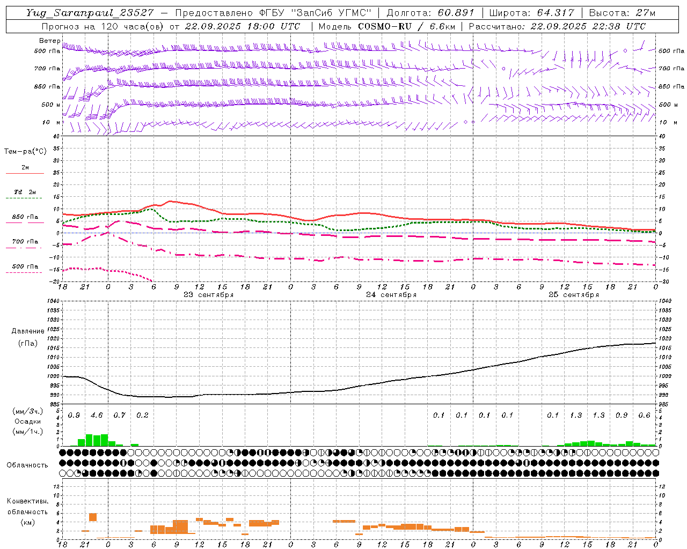687x549 pixels.
Task: Click the (мм/3ч.) precipitation unit label
Action: [x=27, y=411]
